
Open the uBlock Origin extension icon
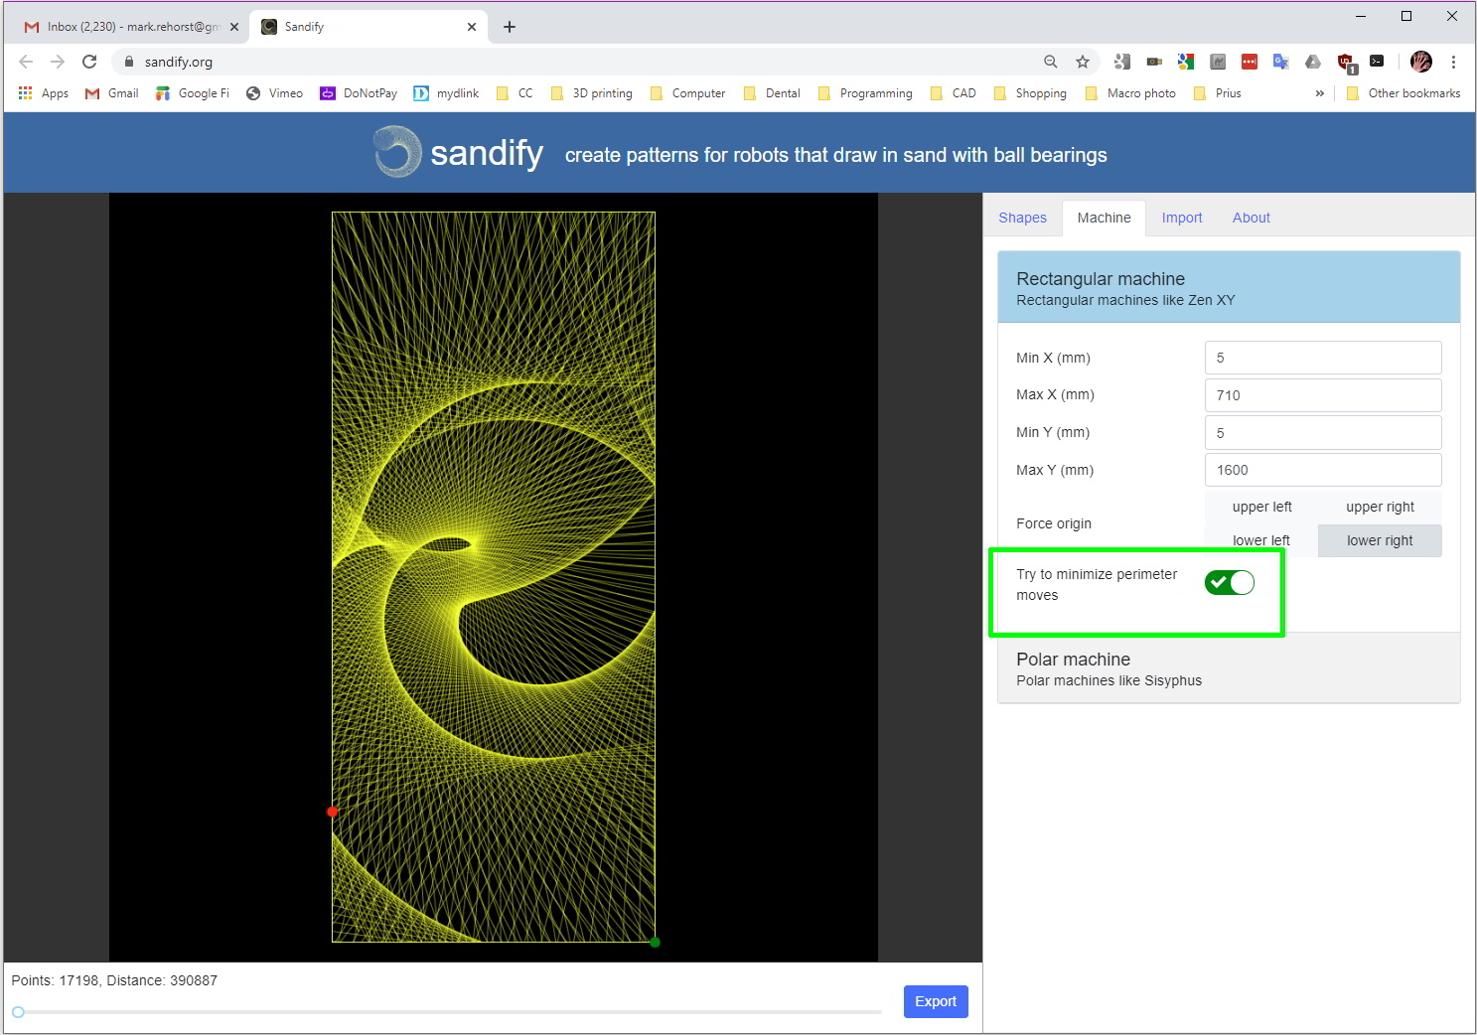[1346, 61]
